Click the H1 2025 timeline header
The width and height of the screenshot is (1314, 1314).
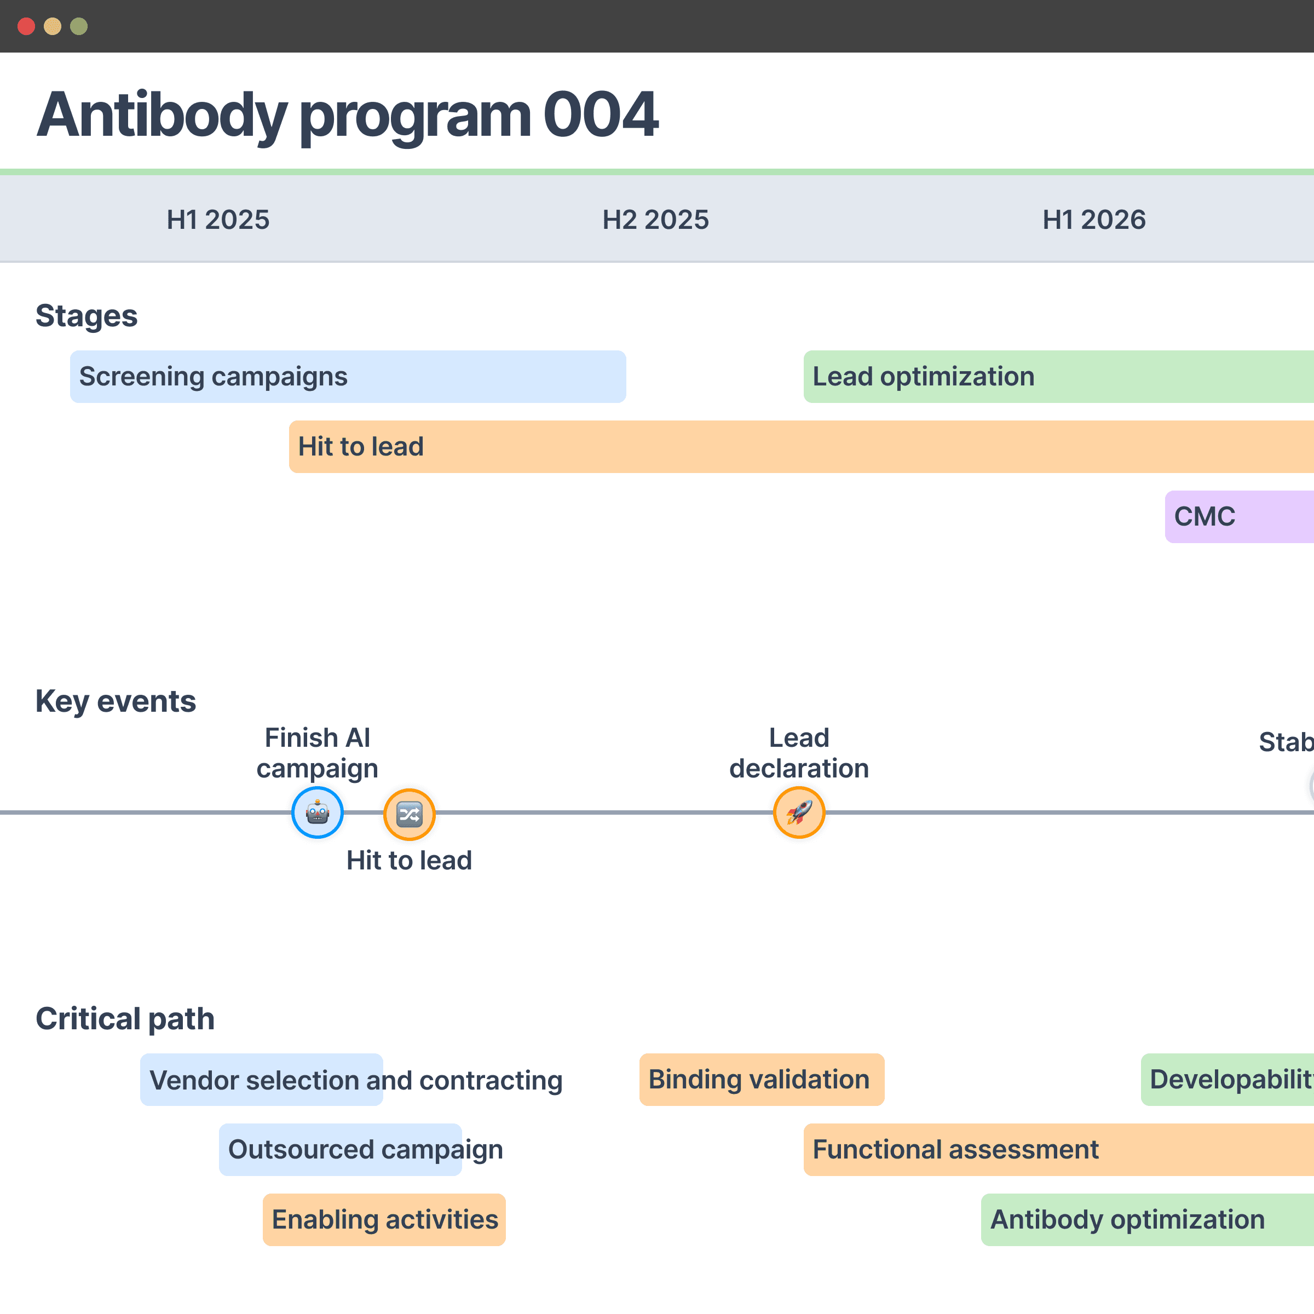click(218, 219)
